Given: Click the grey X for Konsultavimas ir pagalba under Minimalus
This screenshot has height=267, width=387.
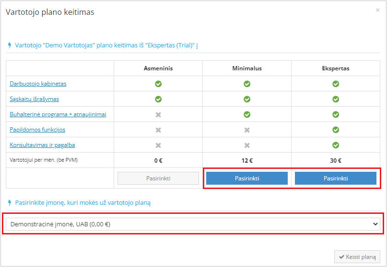Looking at the screenshot, I should 247,145.
